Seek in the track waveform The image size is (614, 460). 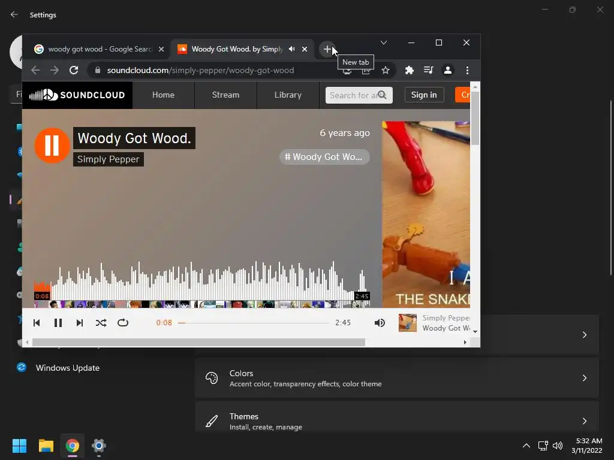[202, 281]
